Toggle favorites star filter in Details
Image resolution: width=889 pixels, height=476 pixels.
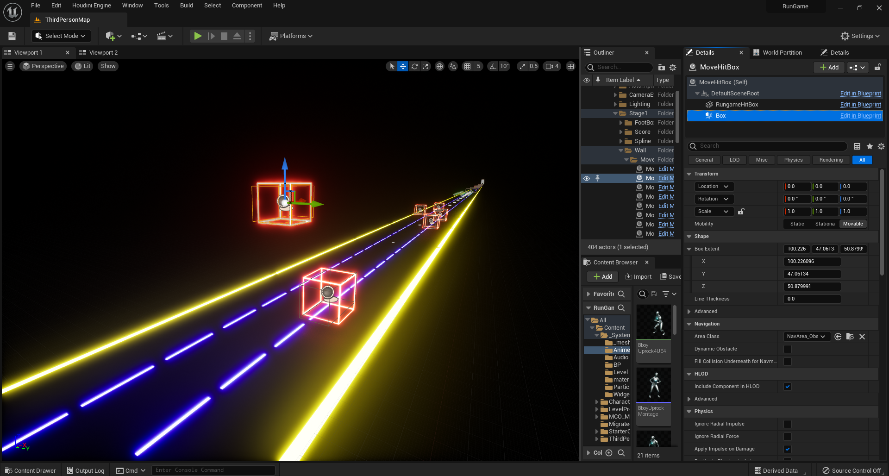(x=870, y=146)
